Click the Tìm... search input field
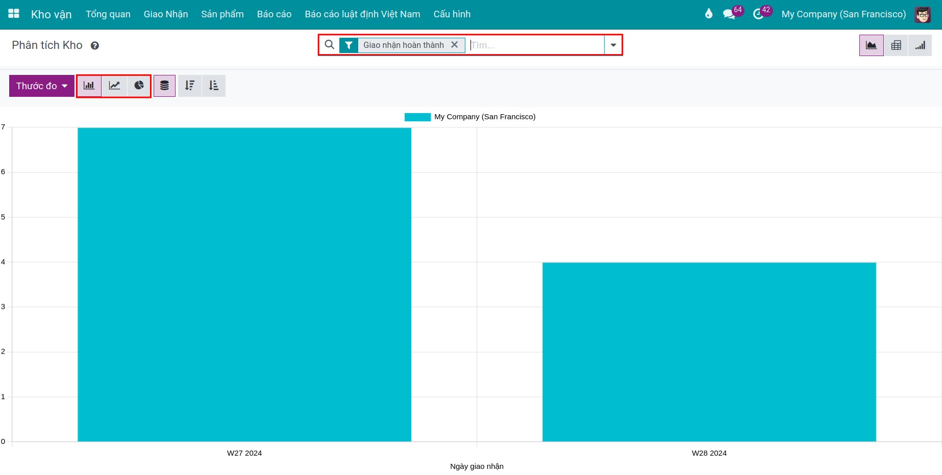Viewport: 942px width, 475px height. (x=536, y=45)
